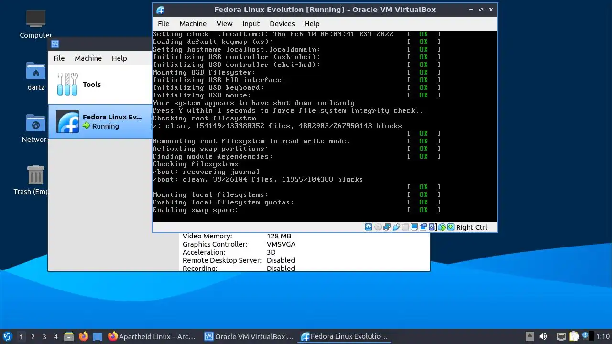Select the Fedora Linux Ev... running VM entry
The width and height of the screenshot is (612, 344).
(100, 121)
